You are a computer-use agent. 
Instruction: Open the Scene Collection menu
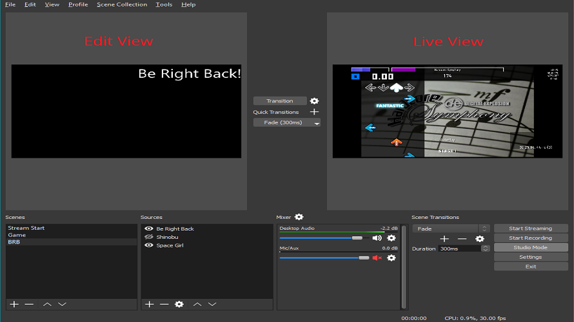(122, 5)
